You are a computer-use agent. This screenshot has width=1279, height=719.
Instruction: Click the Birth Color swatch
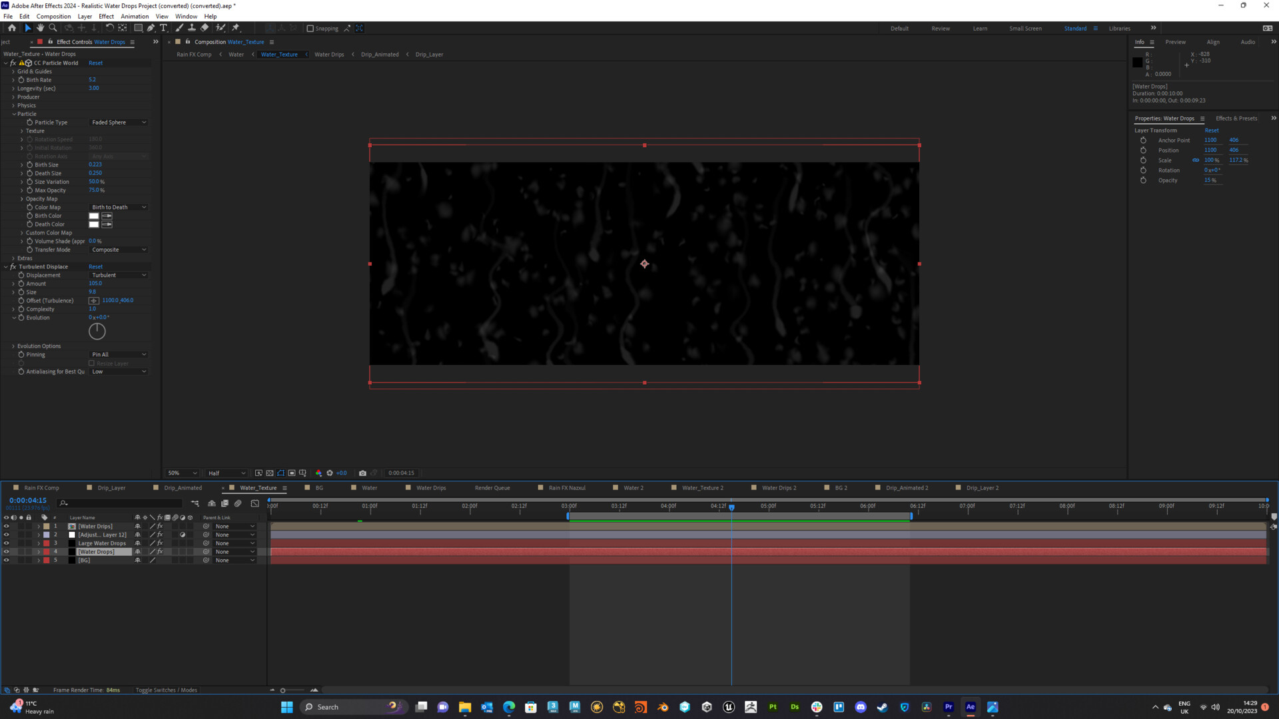pos(93,215)
